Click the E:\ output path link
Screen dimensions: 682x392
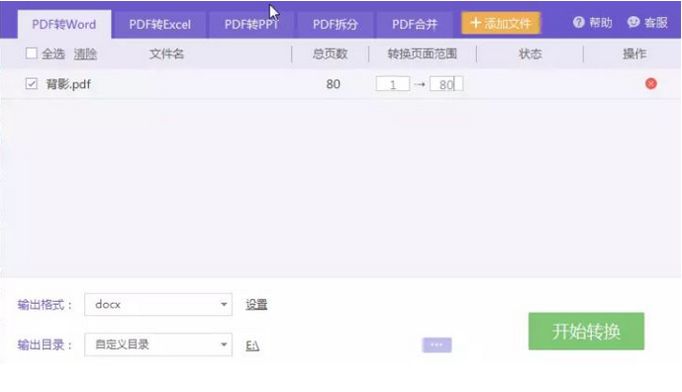252,345
